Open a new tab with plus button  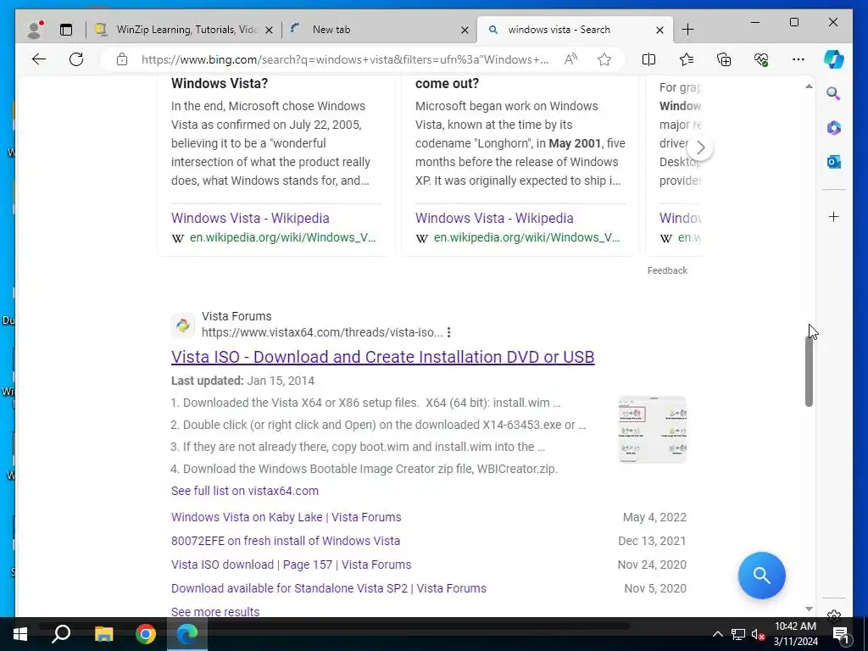tap(687, 30)
